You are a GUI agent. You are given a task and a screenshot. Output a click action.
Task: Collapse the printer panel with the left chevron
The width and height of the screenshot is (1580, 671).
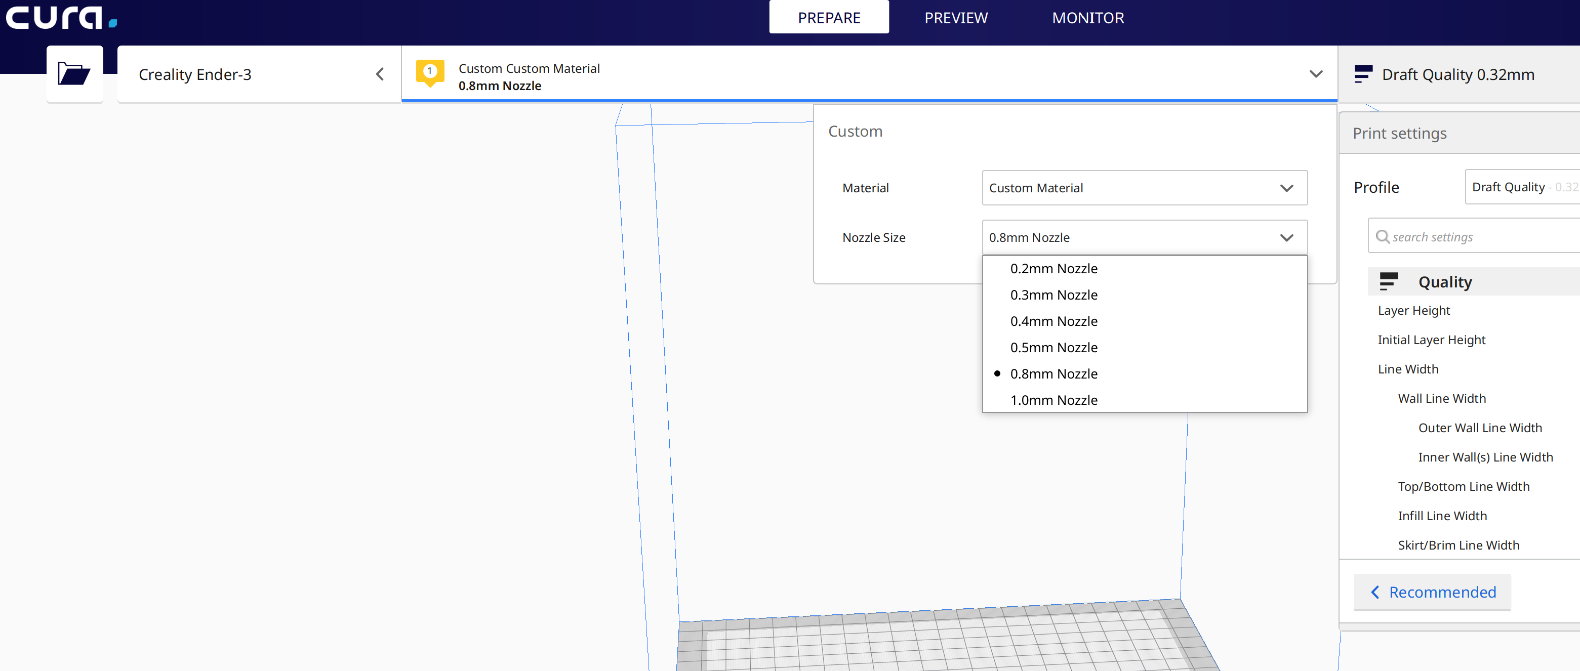point(380,73)
